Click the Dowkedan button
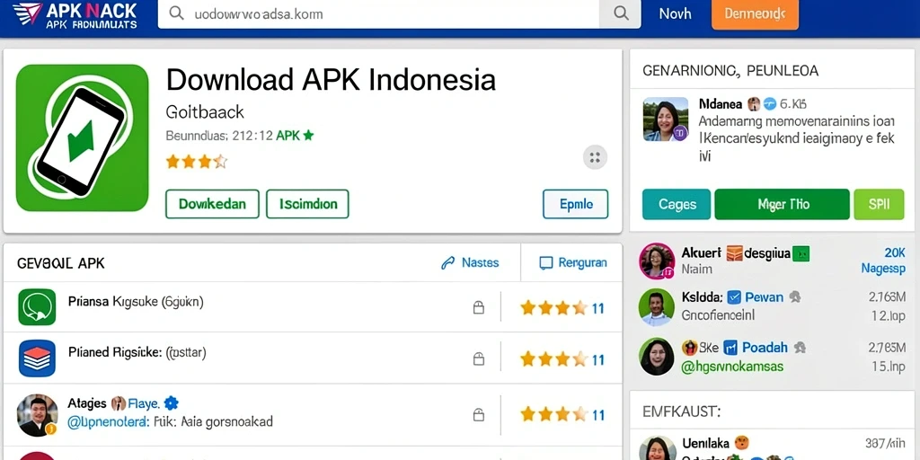 coord(212,204)
